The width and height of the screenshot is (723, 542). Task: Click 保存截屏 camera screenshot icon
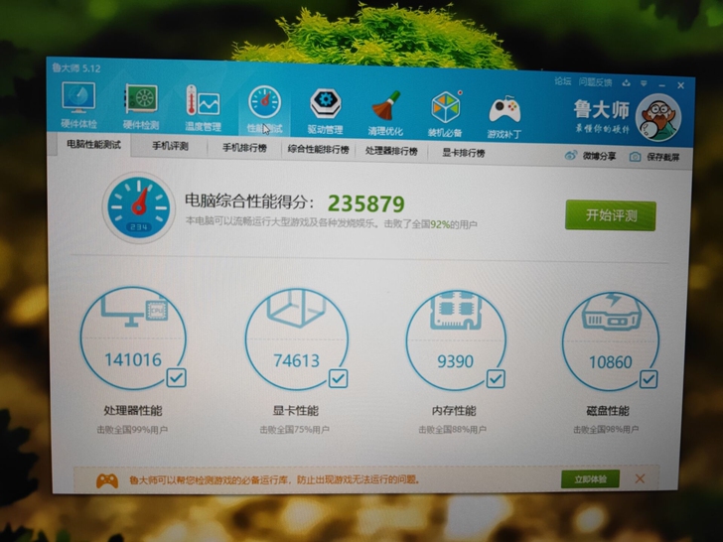point(635,157)
